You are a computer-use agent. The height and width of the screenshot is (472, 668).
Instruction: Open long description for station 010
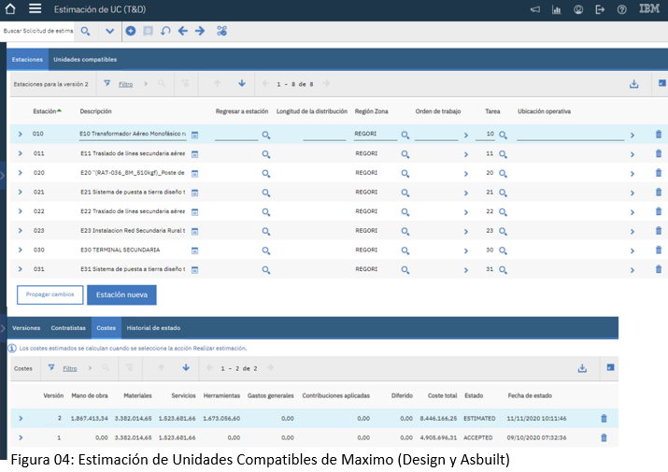(194, 136)
